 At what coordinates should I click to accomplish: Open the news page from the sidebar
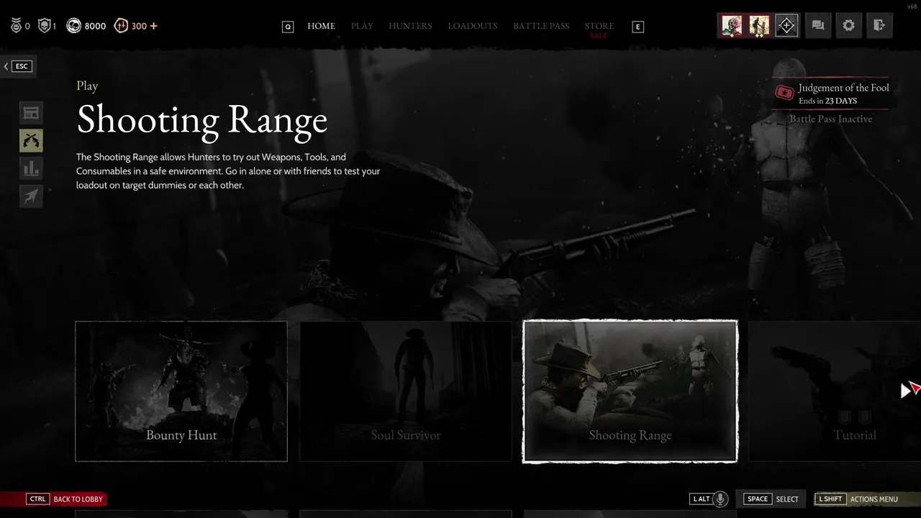click(x=31, y=113)
